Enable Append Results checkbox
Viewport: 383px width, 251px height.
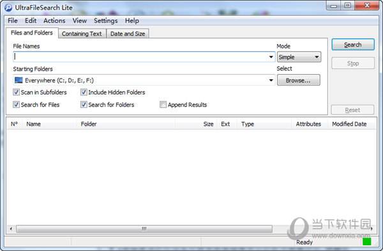coord(163,105)
